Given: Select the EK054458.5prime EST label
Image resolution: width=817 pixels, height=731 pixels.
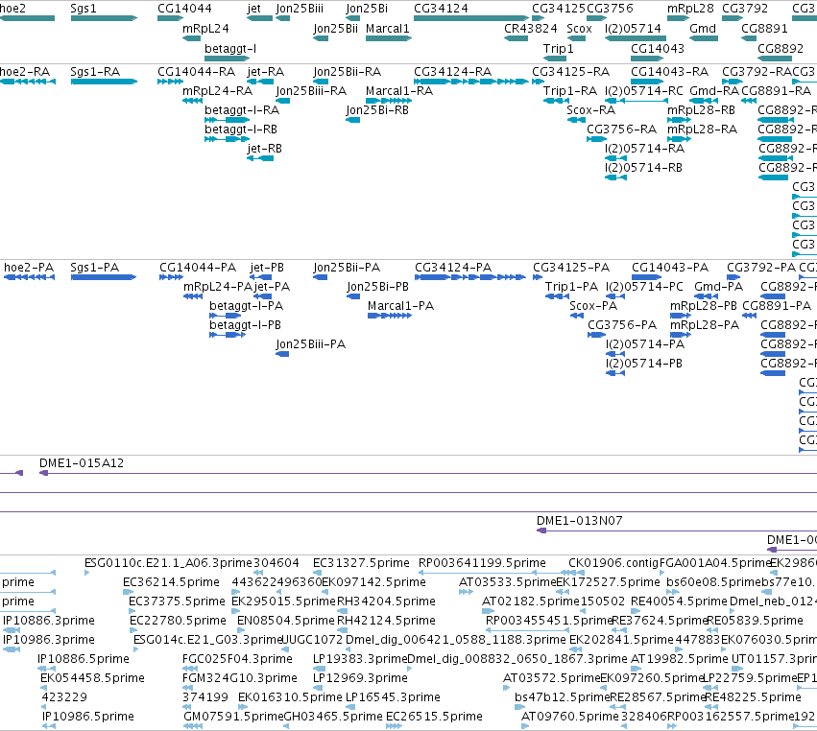Looking at the screenshot, I should pos(93,678).
